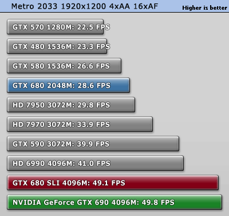
Task: Click the GTX 580 1536M 26.6 FPS bar
Action: click(64, 66)
